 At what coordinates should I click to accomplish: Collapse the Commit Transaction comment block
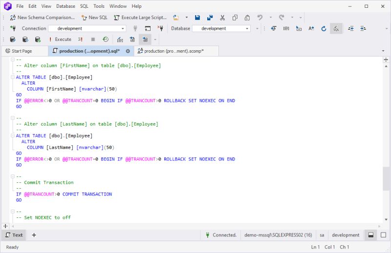(x=13, y=176)
